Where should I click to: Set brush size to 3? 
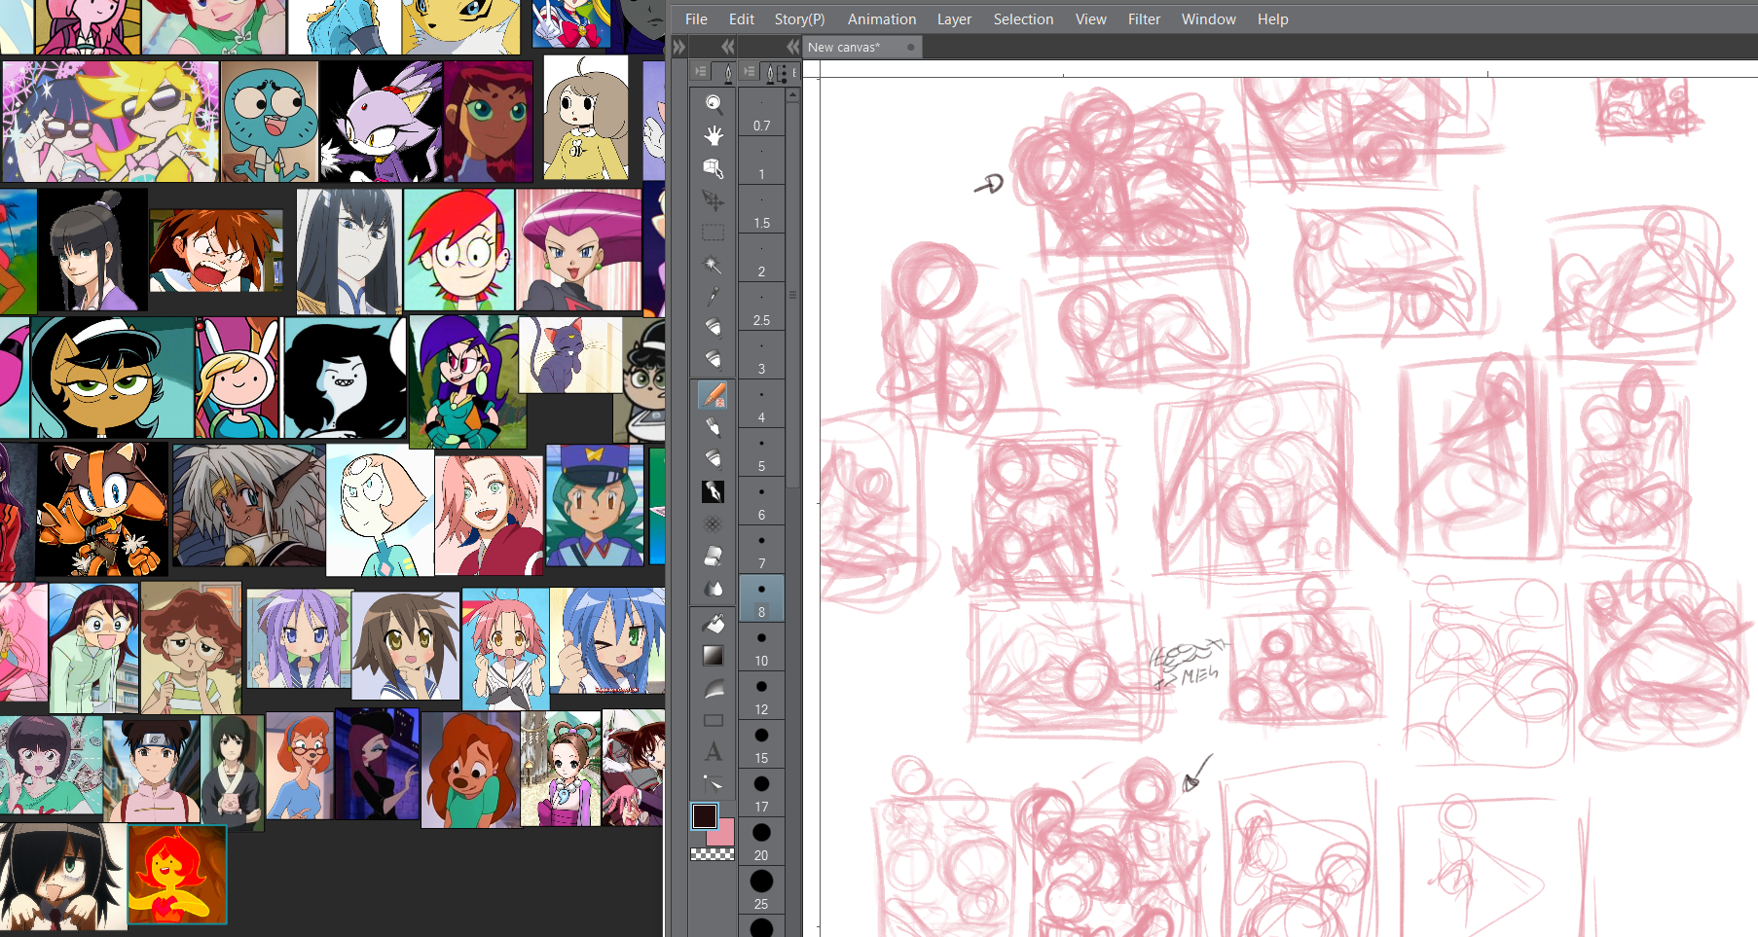pyautogui.click(x=761, y=355)
